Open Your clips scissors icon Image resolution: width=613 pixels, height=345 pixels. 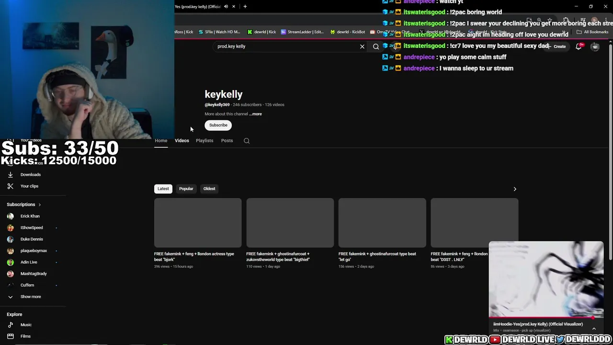[10, 186]
